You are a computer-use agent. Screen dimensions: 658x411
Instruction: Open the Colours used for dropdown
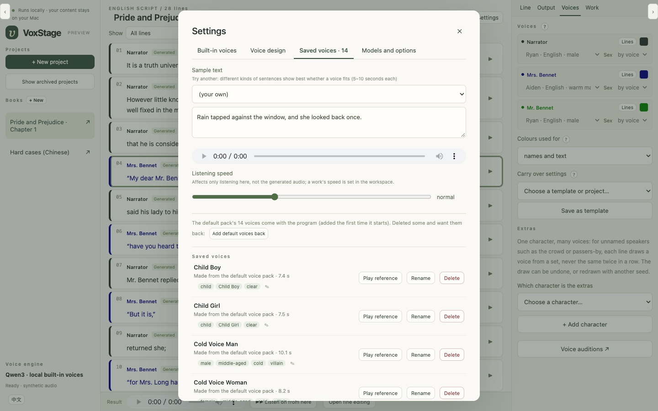[x=585, y=156]
